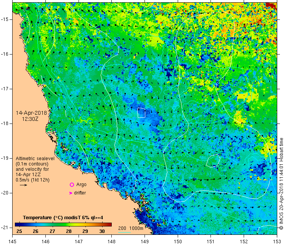Click the color bar label 29
Image resolution: width=286 pixels, height=244 pixels.
coord(85,231)
